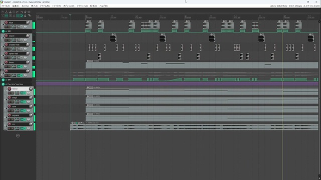Open the FX chain for the bass track
Image resolution: width=321 pixels, height=180 pixels.
pyautogui.click(x=19, y=66)
